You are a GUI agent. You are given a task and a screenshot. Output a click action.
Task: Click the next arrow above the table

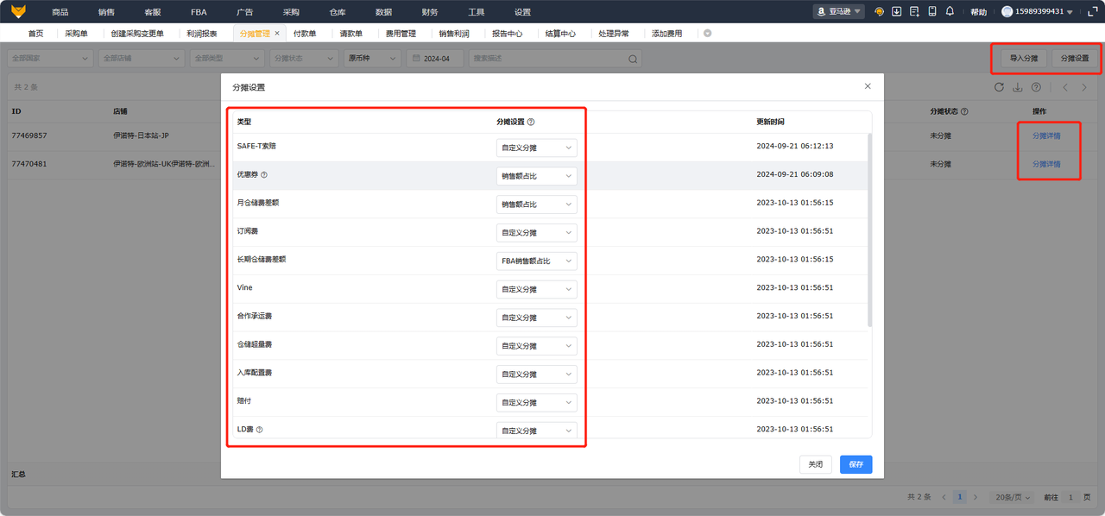pos(1084,87)
